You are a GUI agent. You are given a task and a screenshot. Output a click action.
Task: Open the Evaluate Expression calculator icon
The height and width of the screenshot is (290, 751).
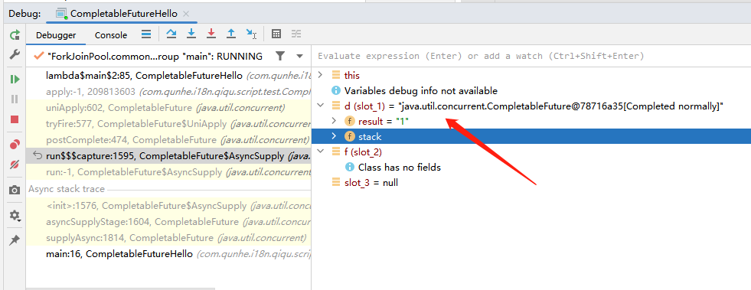coord(276,34)
